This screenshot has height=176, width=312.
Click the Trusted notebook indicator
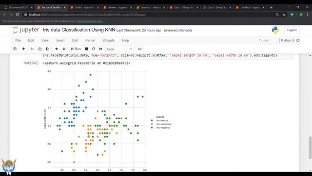click(264, 40)
